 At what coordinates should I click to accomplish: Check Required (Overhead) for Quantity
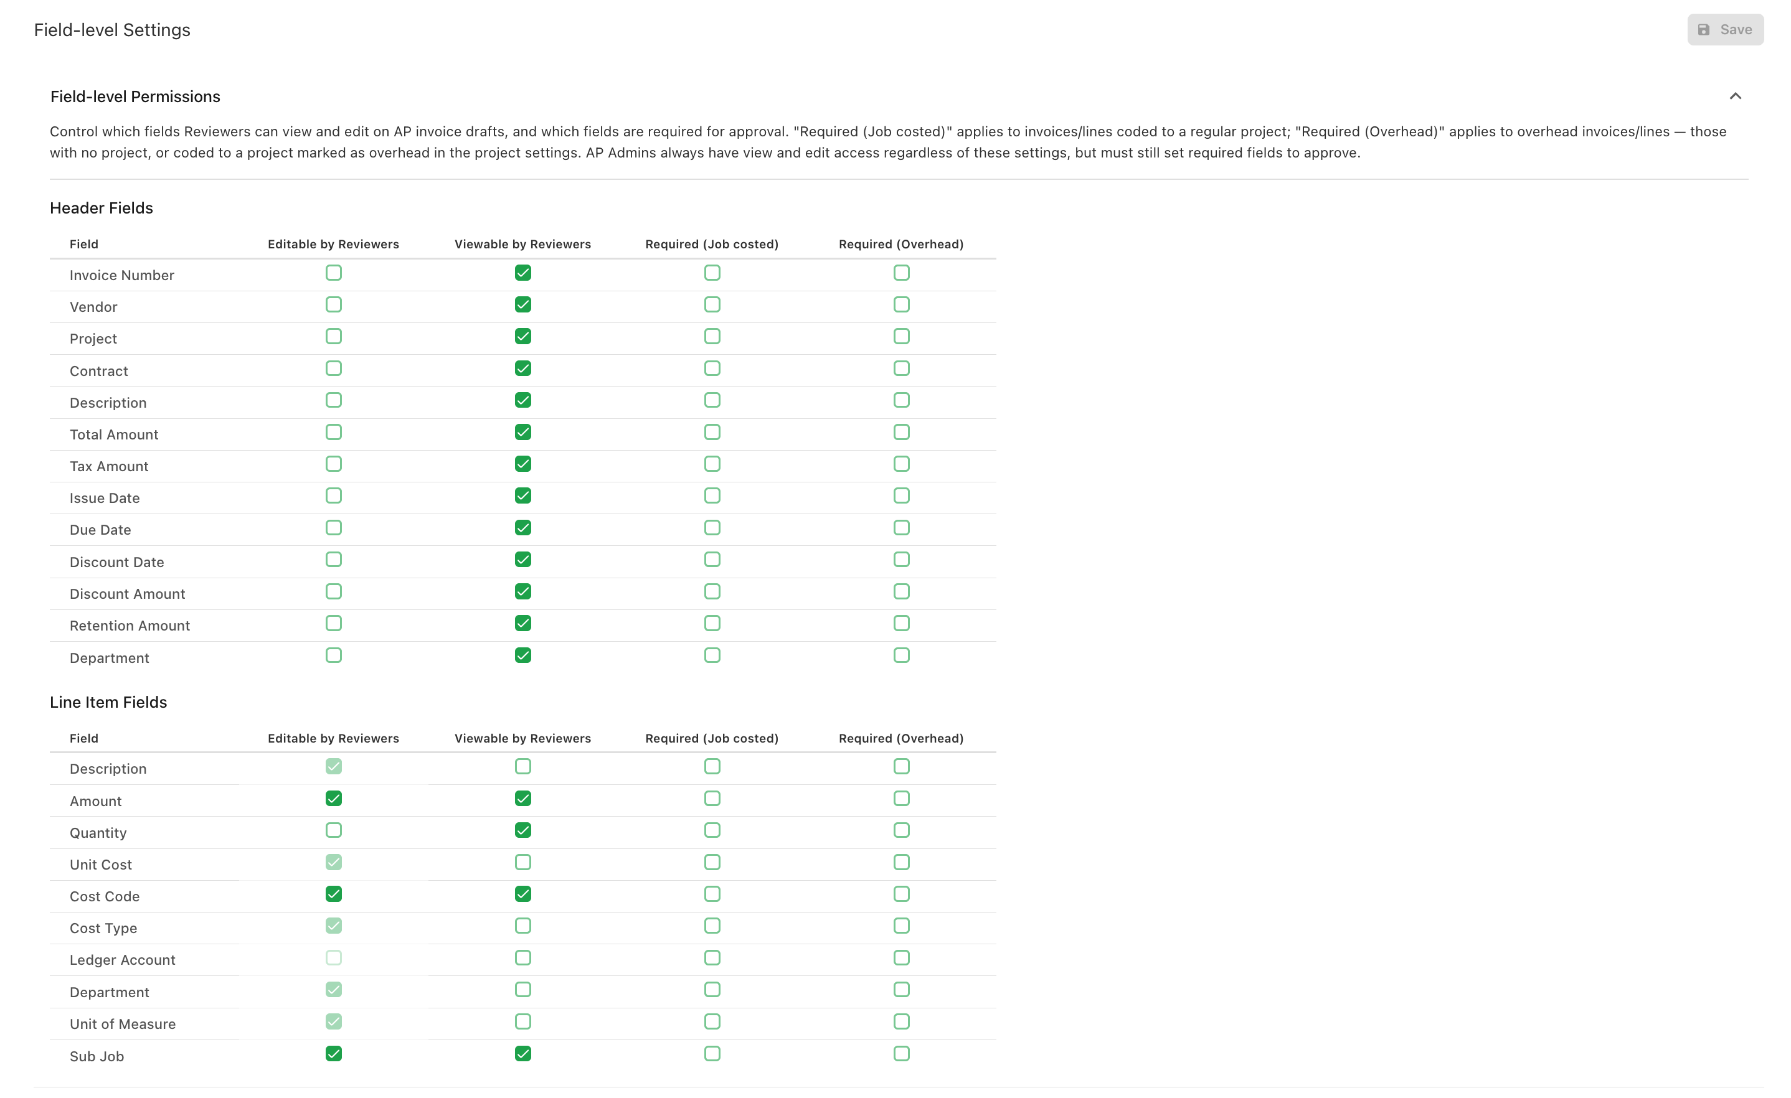(901, 830)
